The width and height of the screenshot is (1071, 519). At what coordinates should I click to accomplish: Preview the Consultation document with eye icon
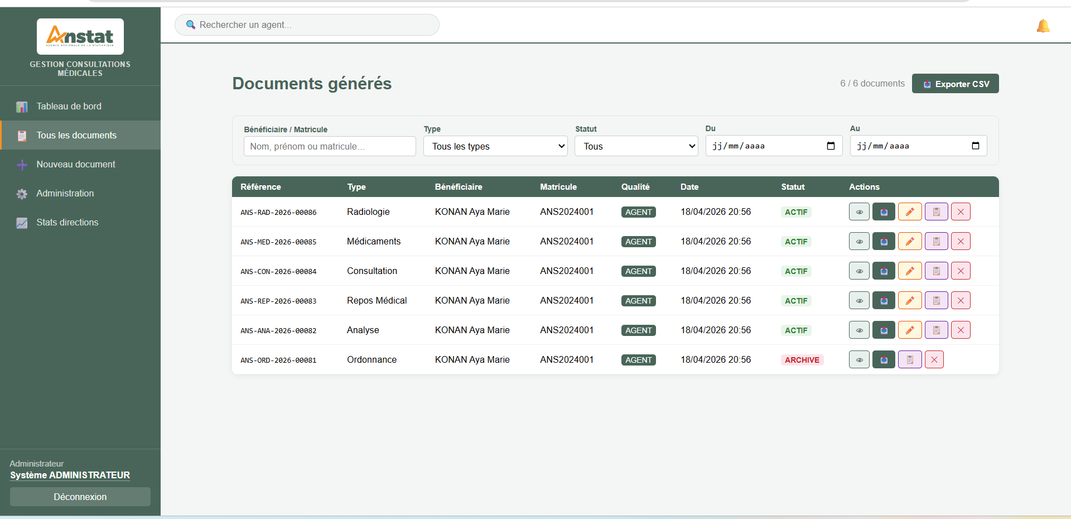point(859,271)
